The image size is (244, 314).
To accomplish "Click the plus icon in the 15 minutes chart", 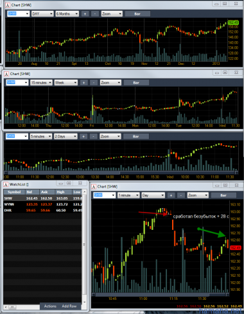I will (84, 83).
